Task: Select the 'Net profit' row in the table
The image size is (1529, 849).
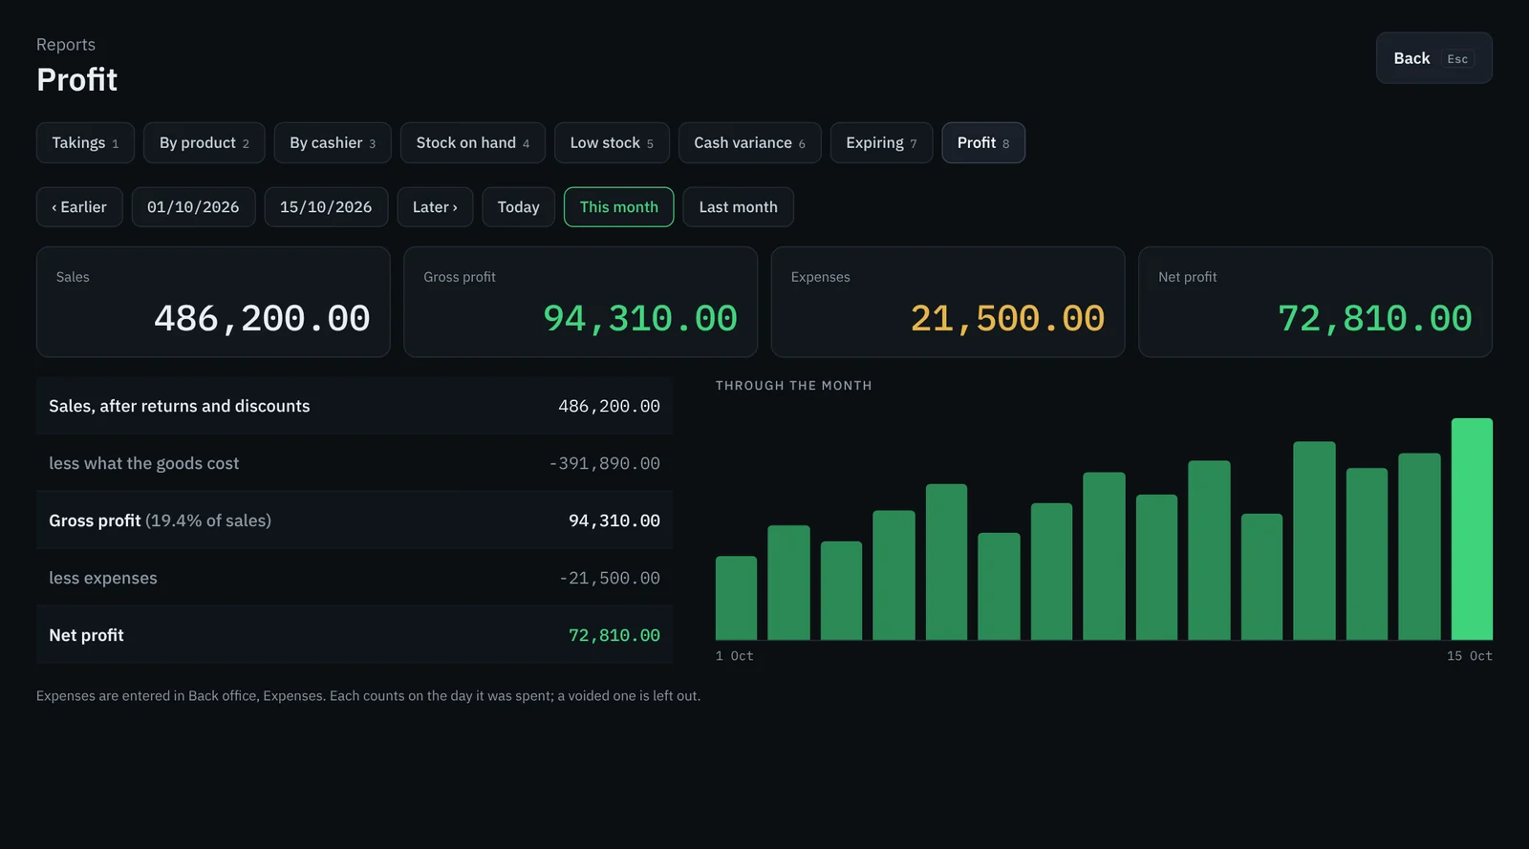Action: [x=355, y=635]
